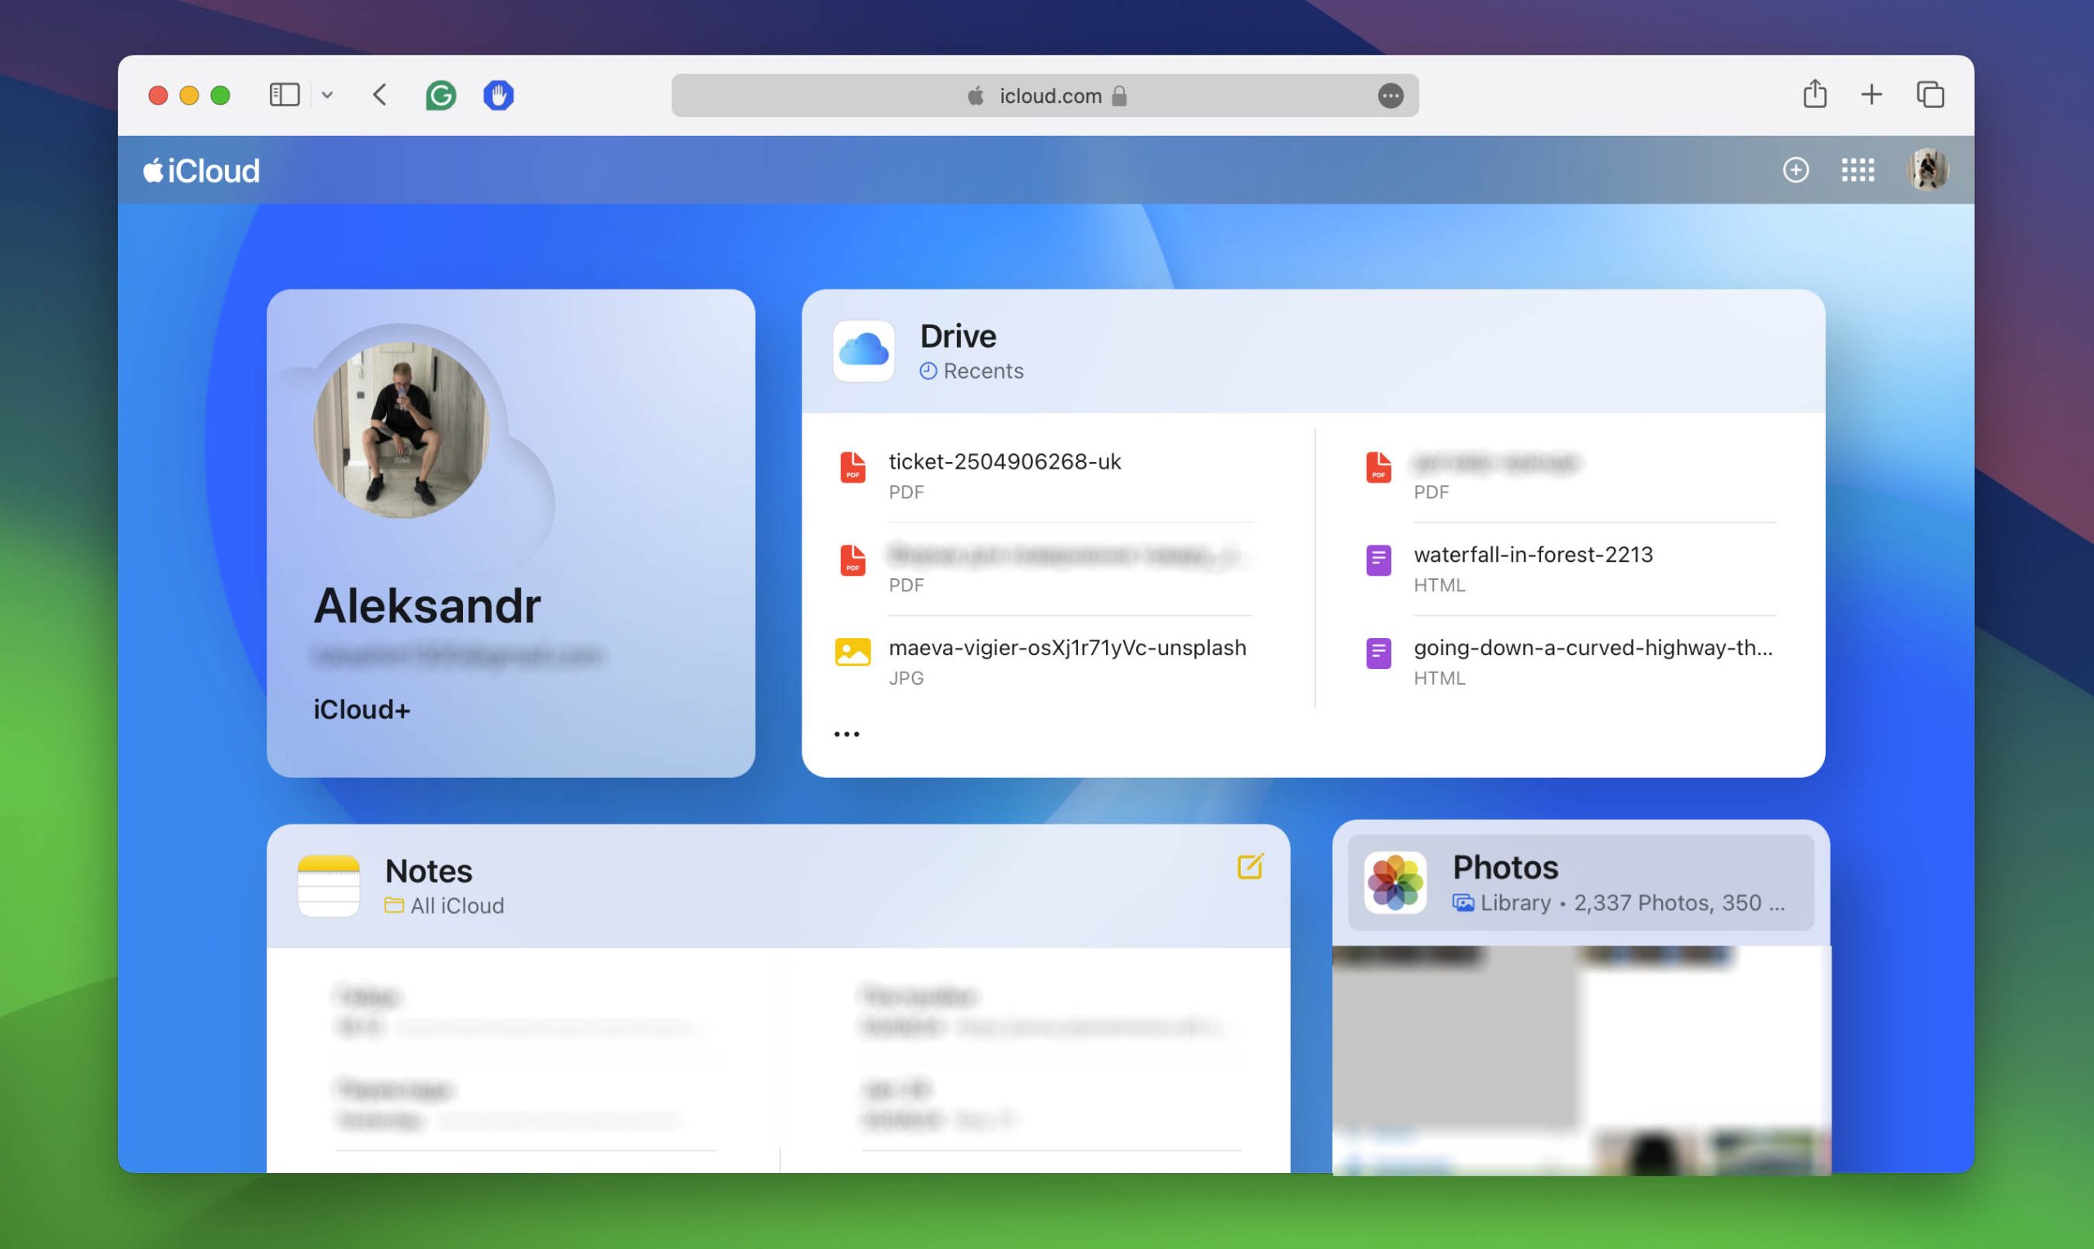Open the iCloud apps grid launcher
The height and width of the screenshot is (1249, 2094).
tap(1858, 170)
